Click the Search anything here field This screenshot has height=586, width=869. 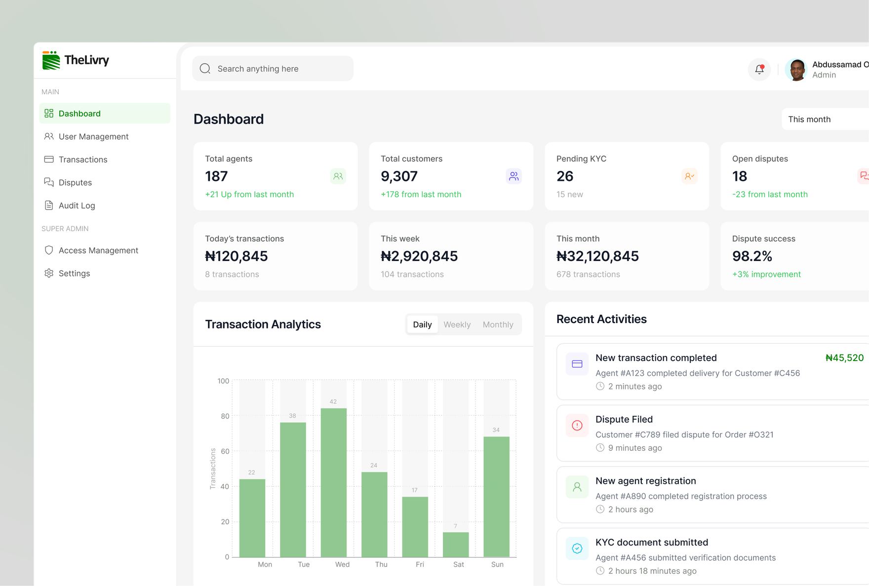273,69
